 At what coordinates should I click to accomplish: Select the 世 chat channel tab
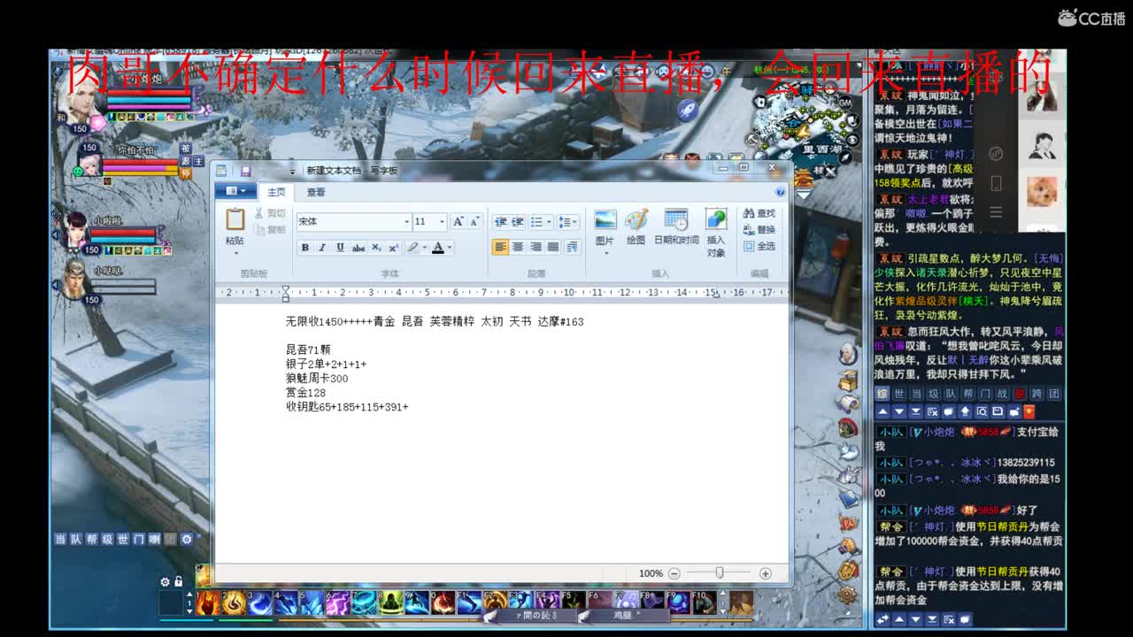(899, 394)
